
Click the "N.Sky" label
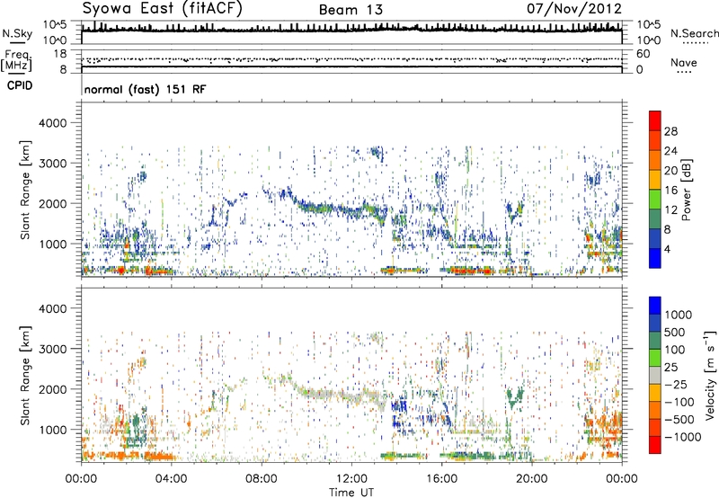(17, 33)
